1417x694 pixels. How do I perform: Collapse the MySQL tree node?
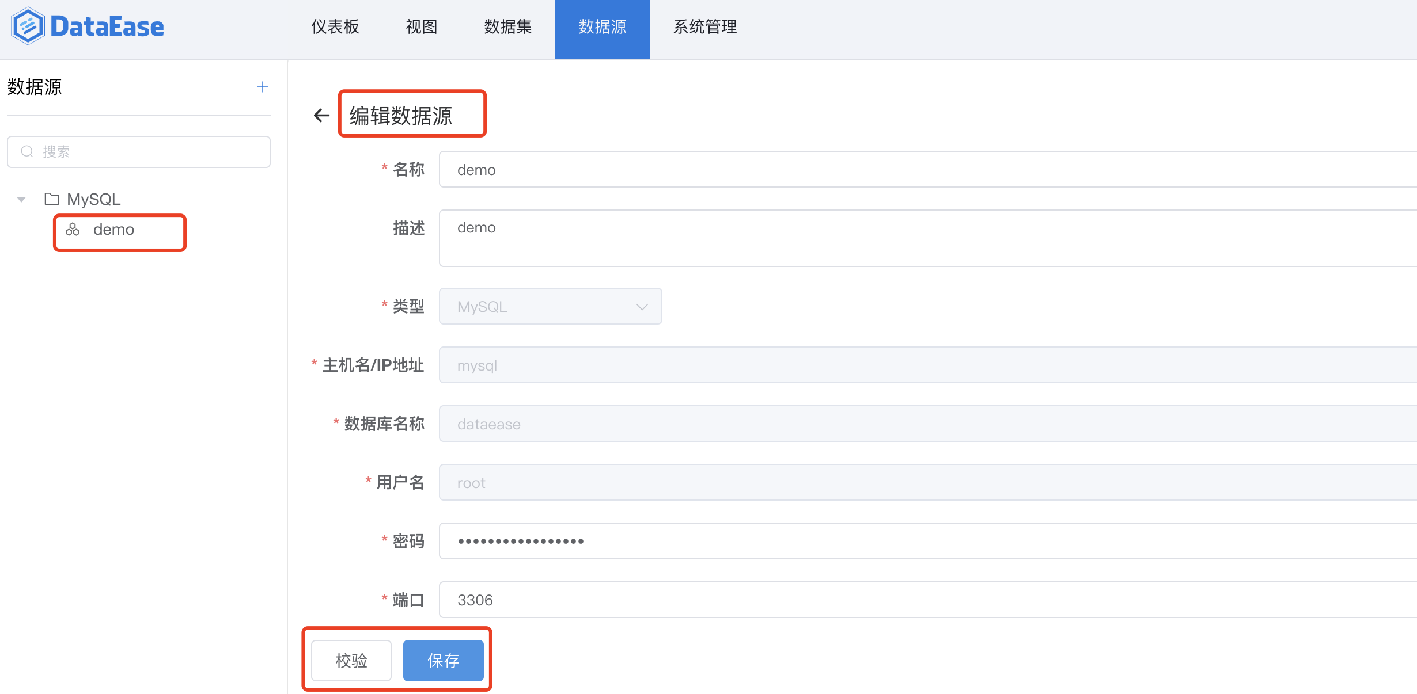pyautogui.click(x=21, y=199)
